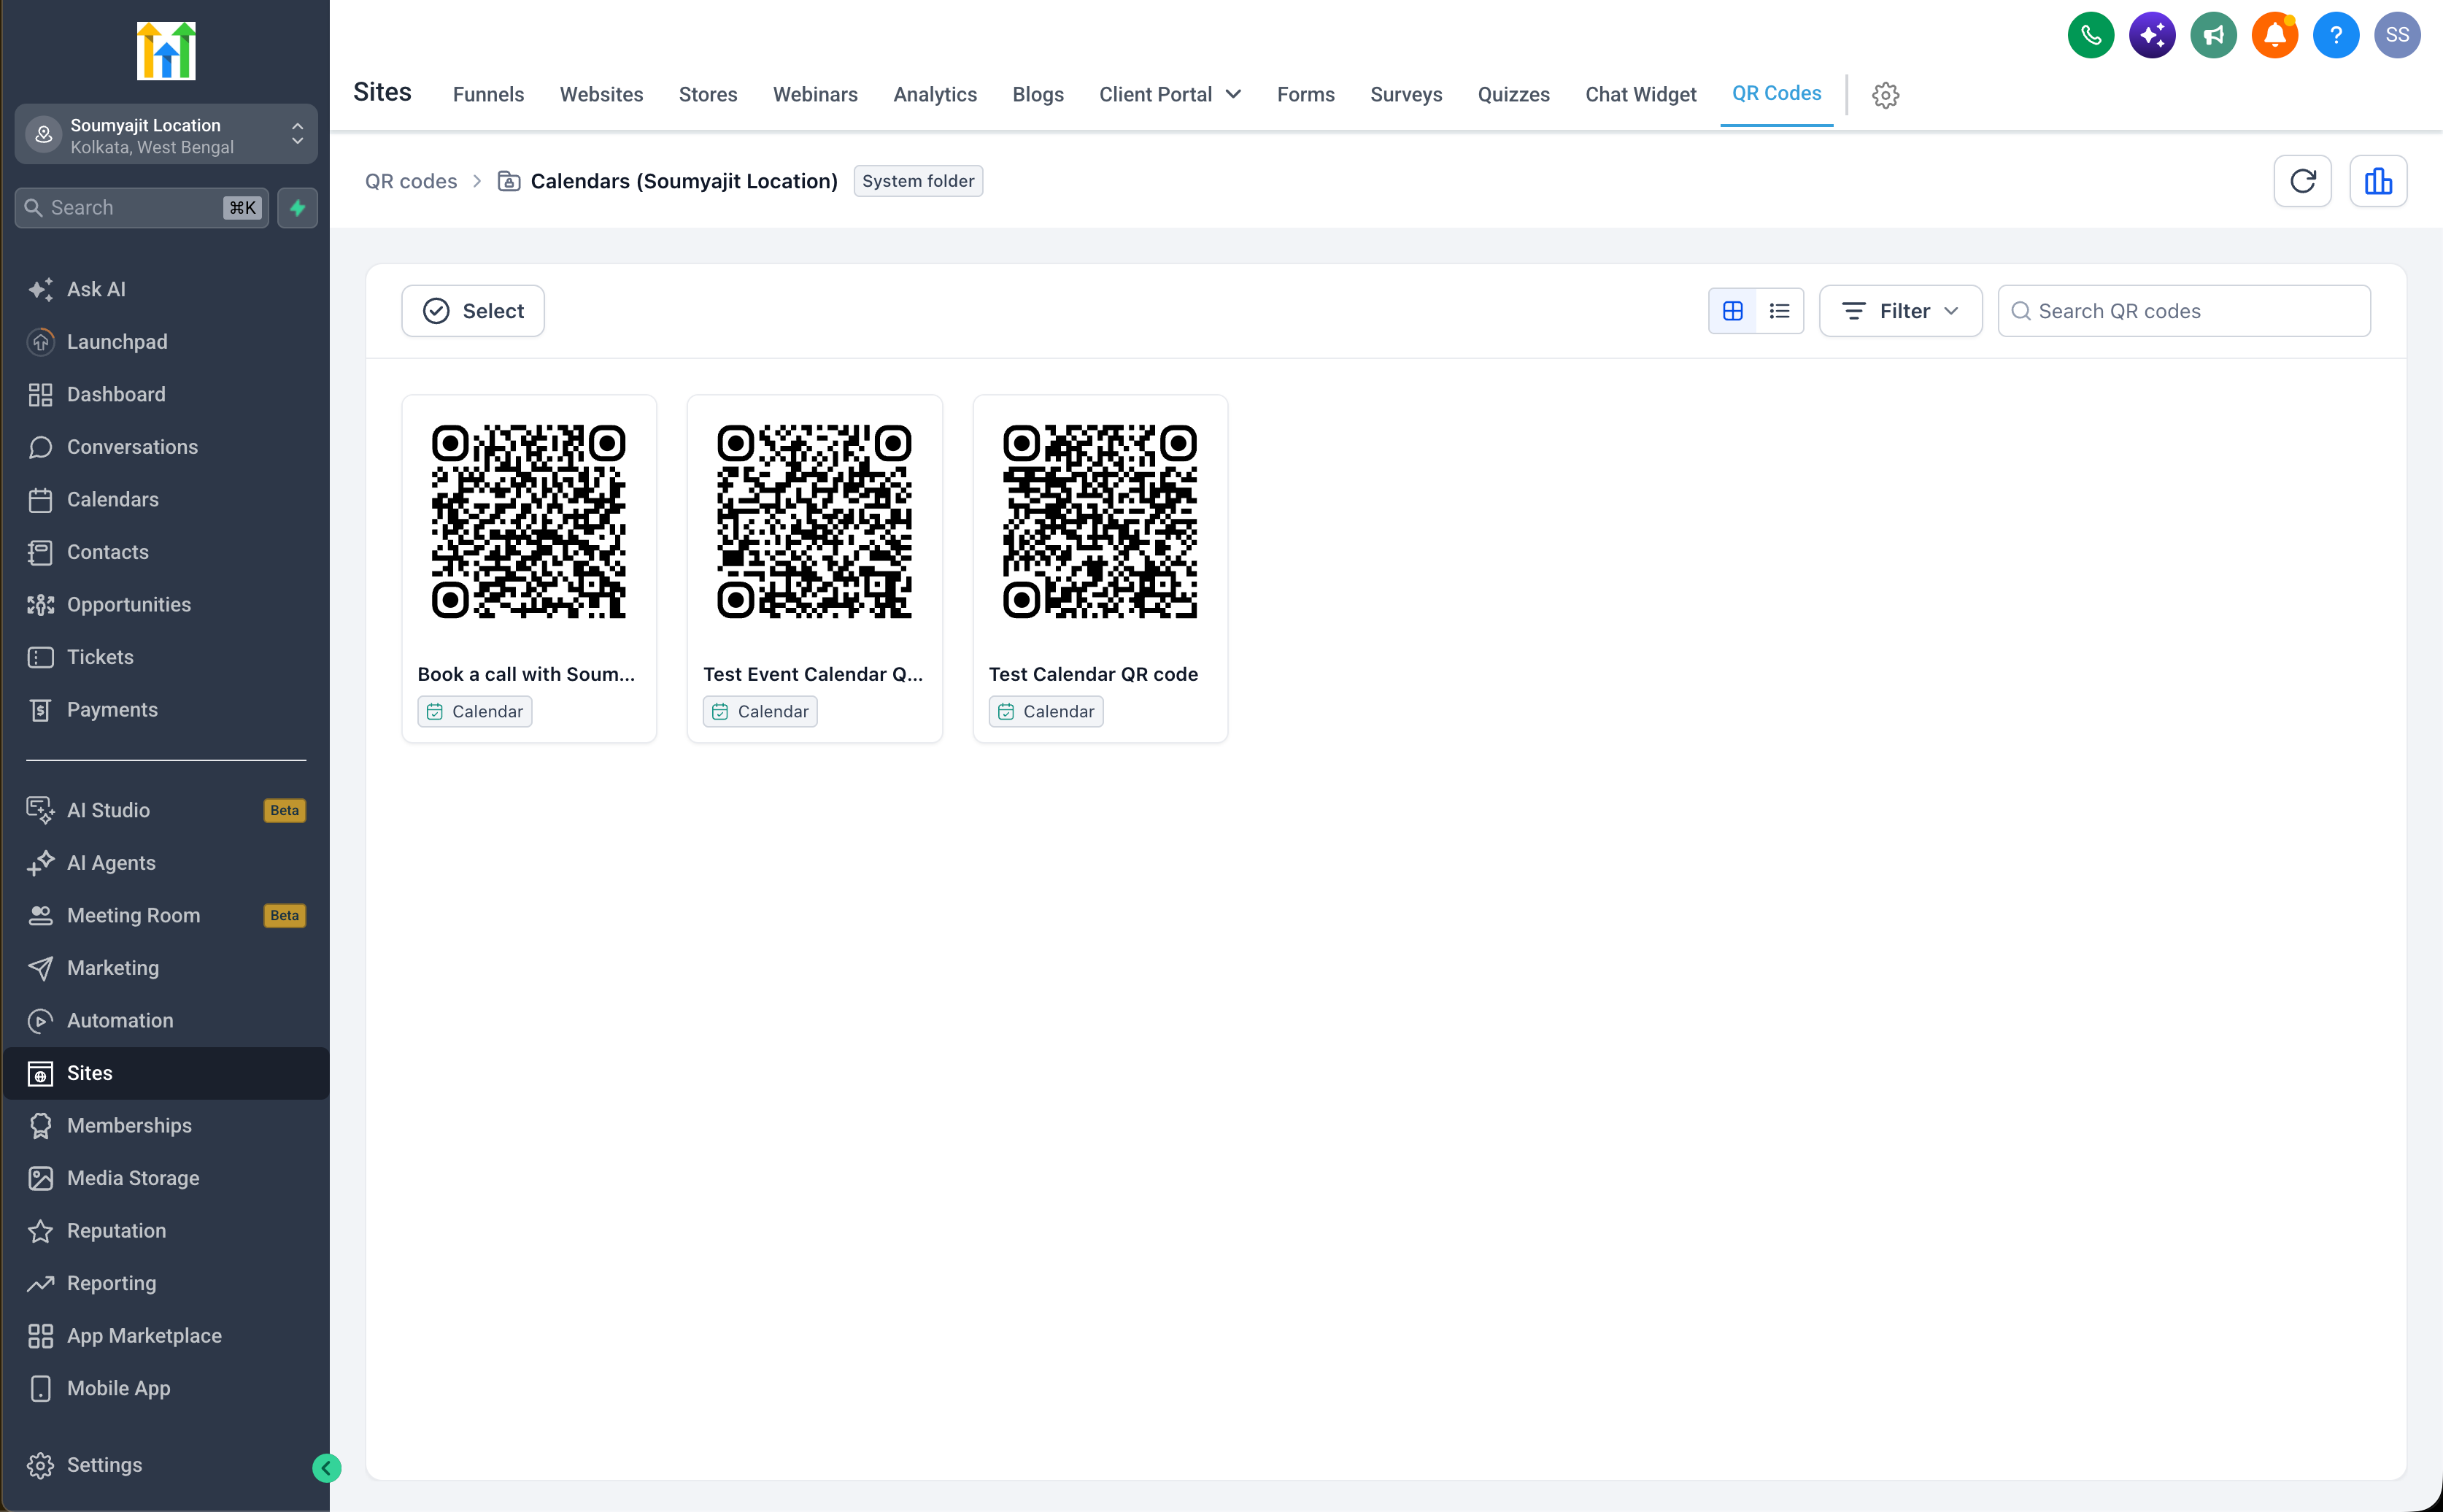The width and height of the screenshot is (2443, 1512).
Task: Switch to Analytics tab
Action: coord(934,94)
